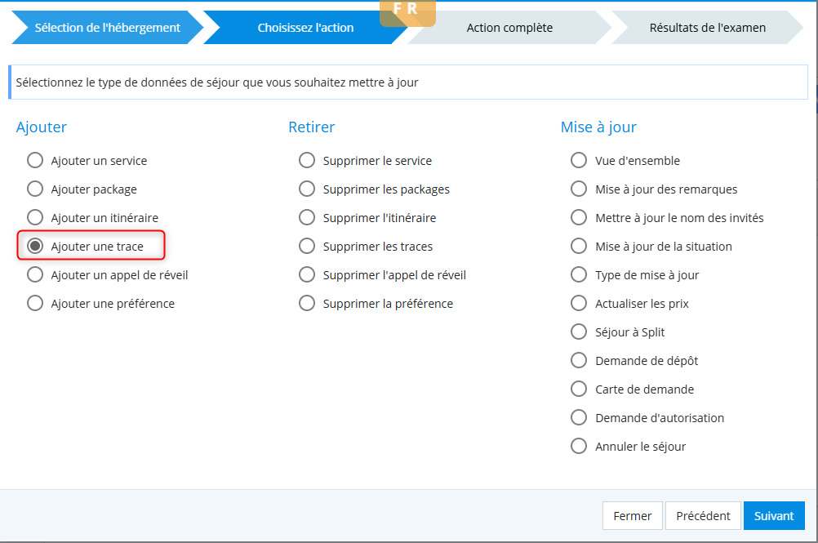Select 'Mise à jour des remarques' option
The image size is (818, 543).
click(x=579, y=189)
